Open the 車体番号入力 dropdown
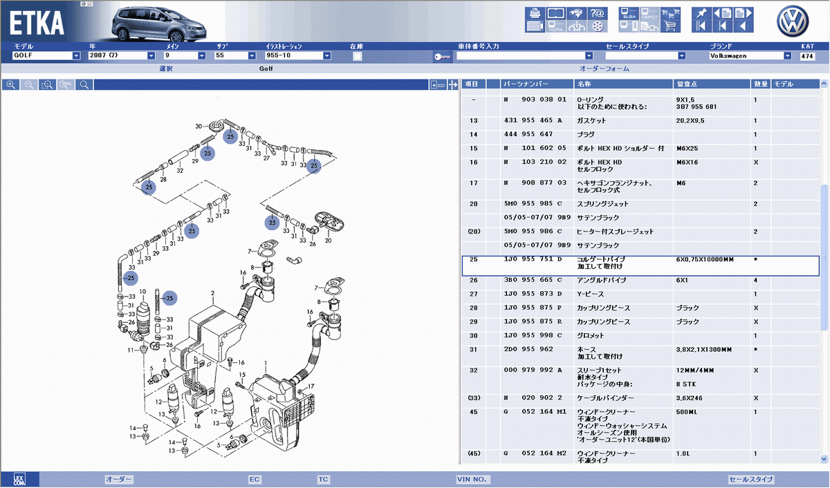This screenshot has width=830, height=488. [525, 56]
